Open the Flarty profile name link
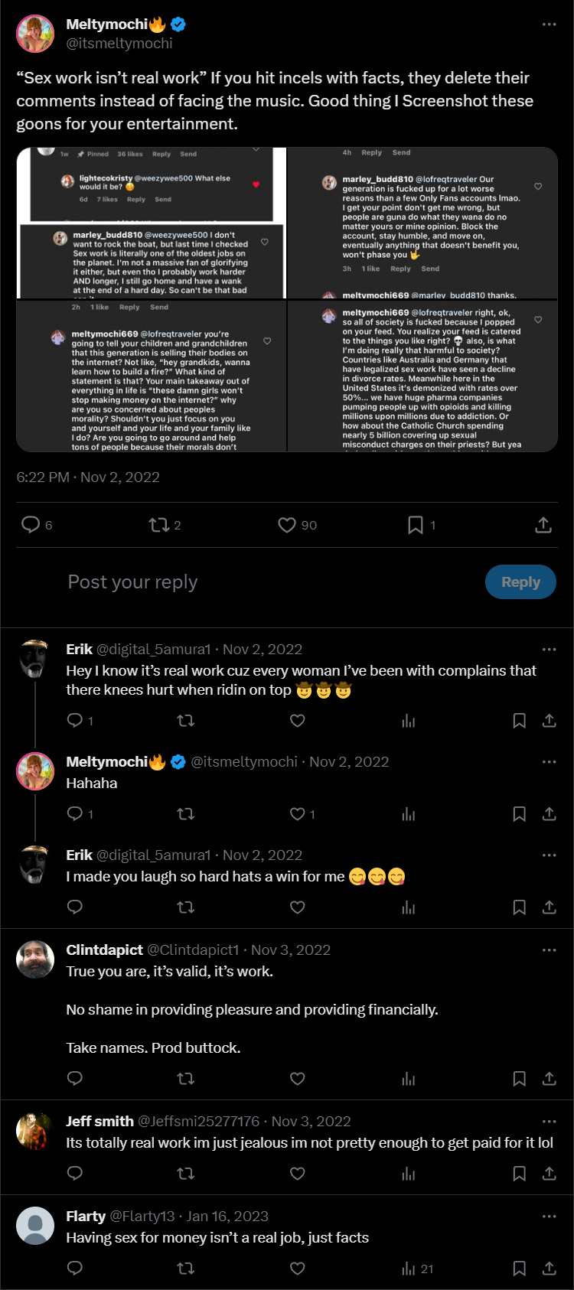 click(x=86, y=1217)
